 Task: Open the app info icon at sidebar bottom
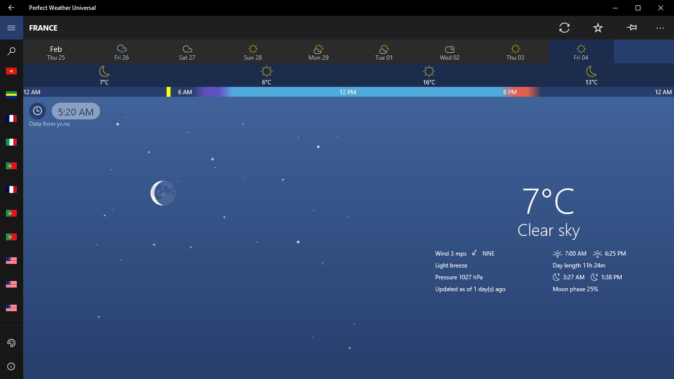(x=11, y=366)
